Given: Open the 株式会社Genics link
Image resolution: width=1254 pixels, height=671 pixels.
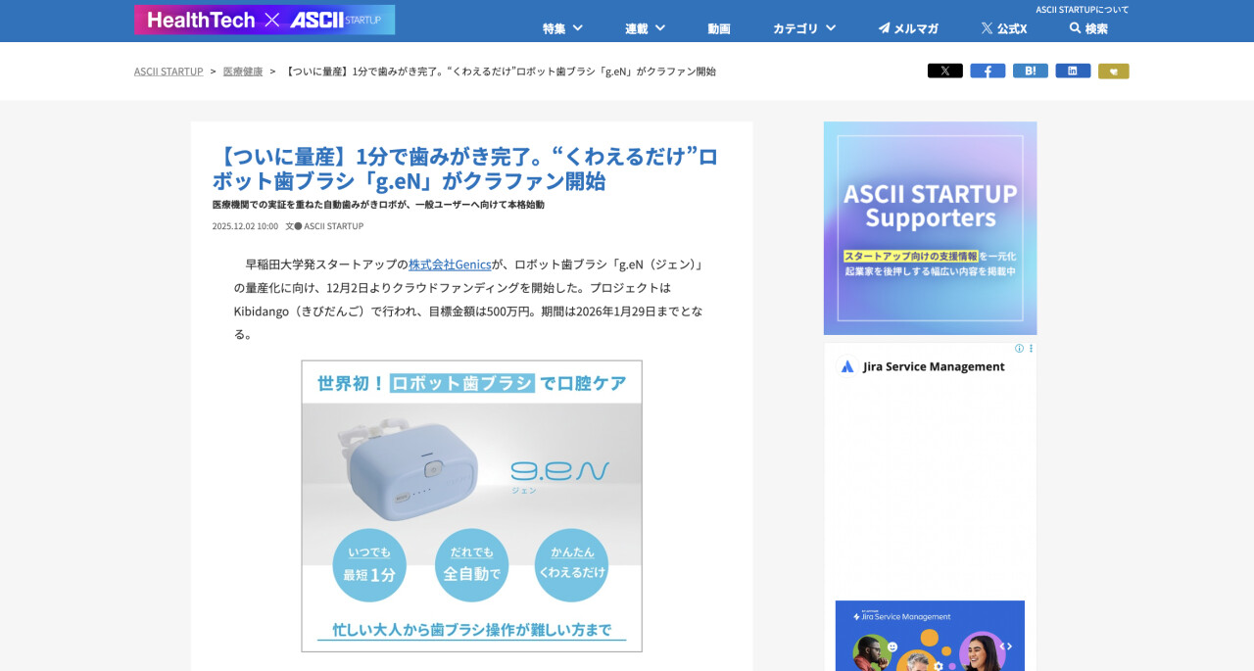Looking at the screenshot, I should click(x=450, y=264).
